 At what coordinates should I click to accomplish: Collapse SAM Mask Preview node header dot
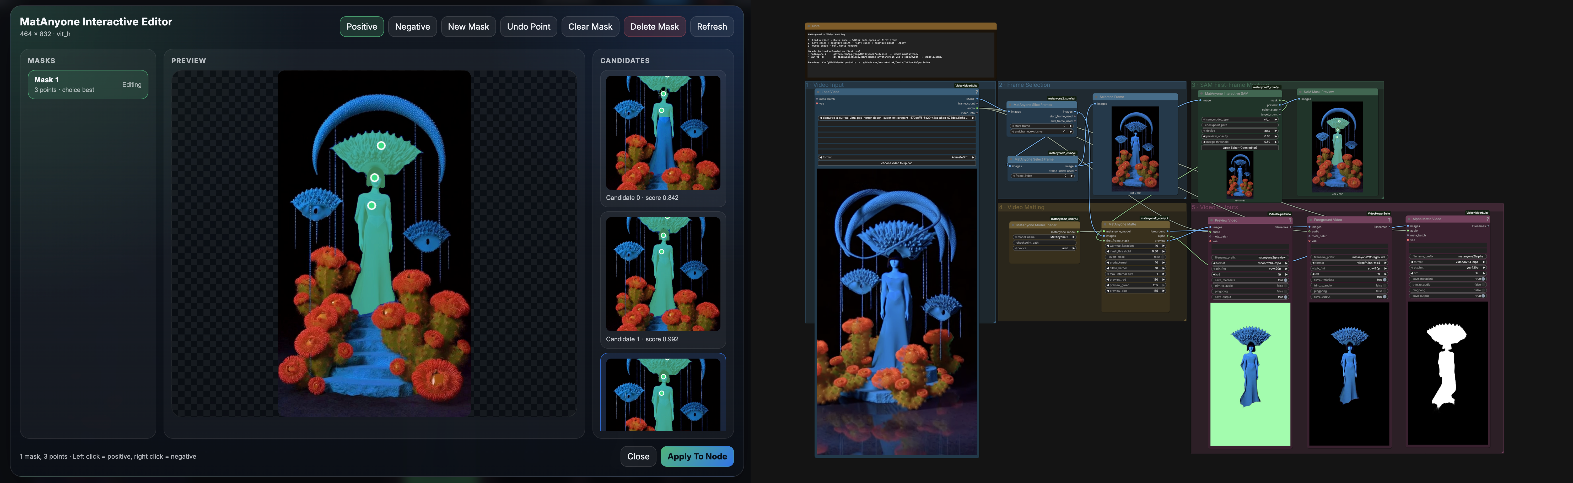[x=1301, y=92]
